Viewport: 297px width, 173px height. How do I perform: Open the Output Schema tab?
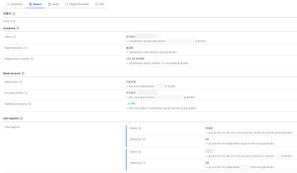[x=77, y=4]
